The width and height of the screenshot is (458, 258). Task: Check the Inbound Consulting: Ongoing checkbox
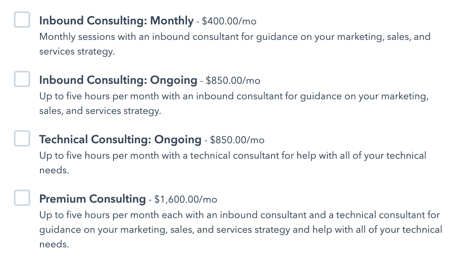[22, 79]
